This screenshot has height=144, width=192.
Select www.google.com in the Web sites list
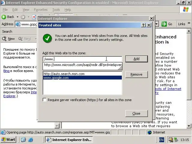pos(82,78)
